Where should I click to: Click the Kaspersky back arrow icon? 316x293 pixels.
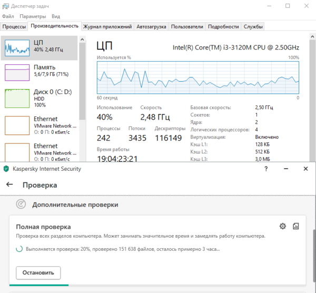pyautogui.click(x=9, y=185)
